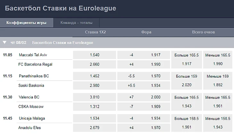
Task: Open the CSKA Moscow team link
Action: point(31,106)
